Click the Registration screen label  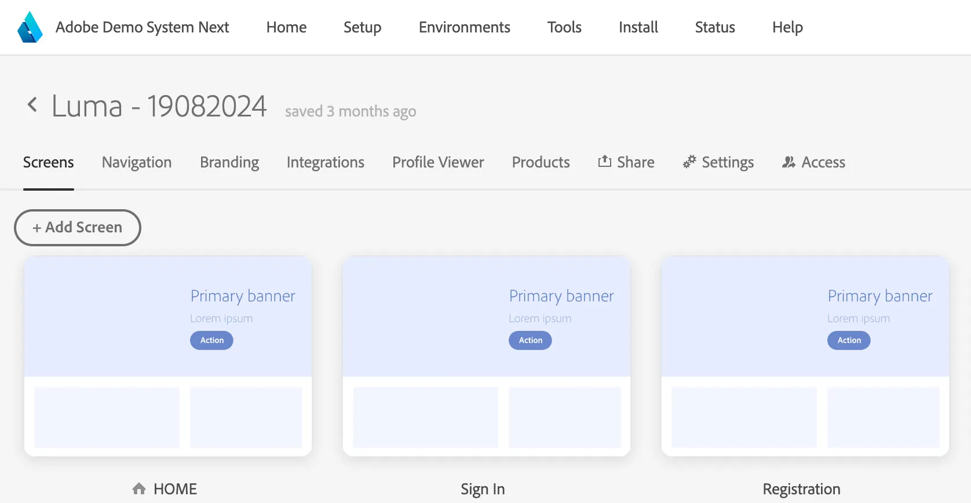(x=801, y=490)
